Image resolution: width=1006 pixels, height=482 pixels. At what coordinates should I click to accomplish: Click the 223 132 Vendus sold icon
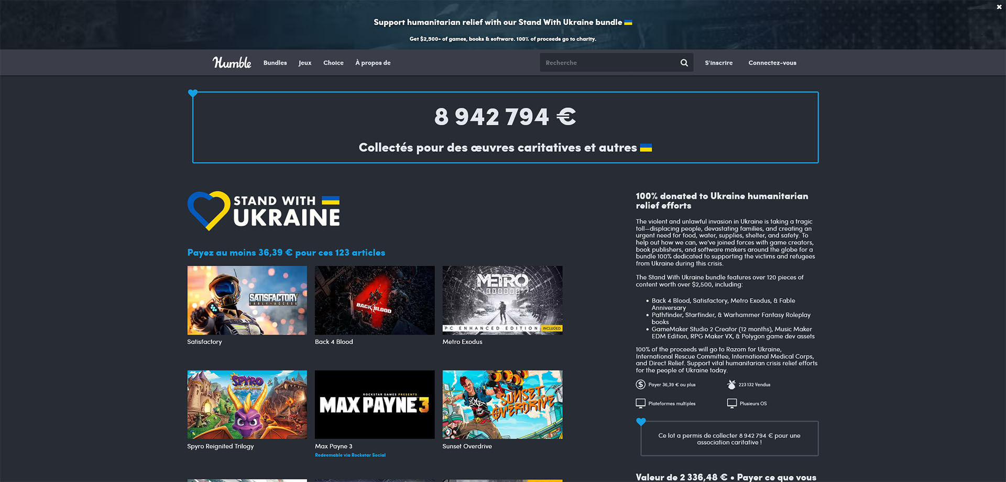(x=731, y=385)
